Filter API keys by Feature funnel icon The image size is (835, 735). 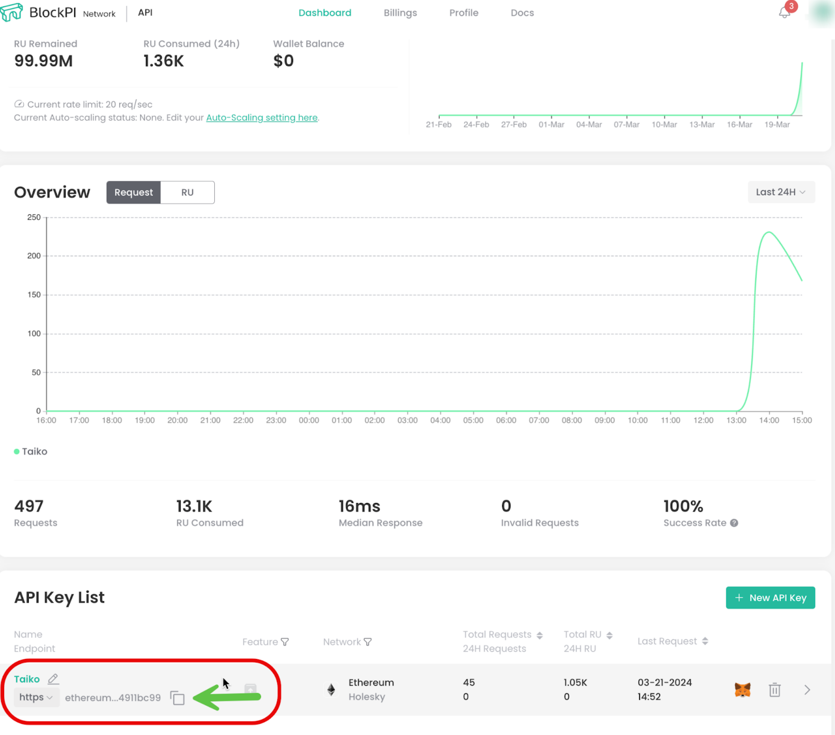285,642
